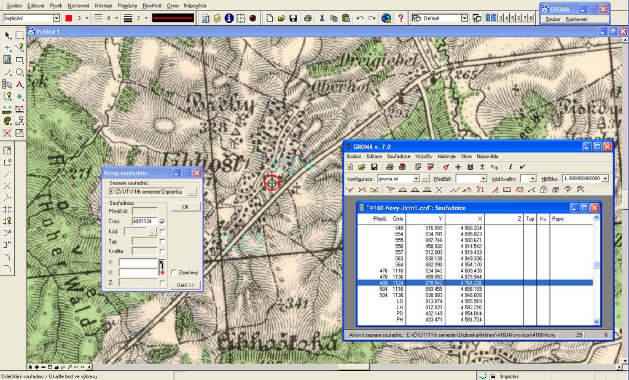Click the color palette tool icon

[7, 121]
